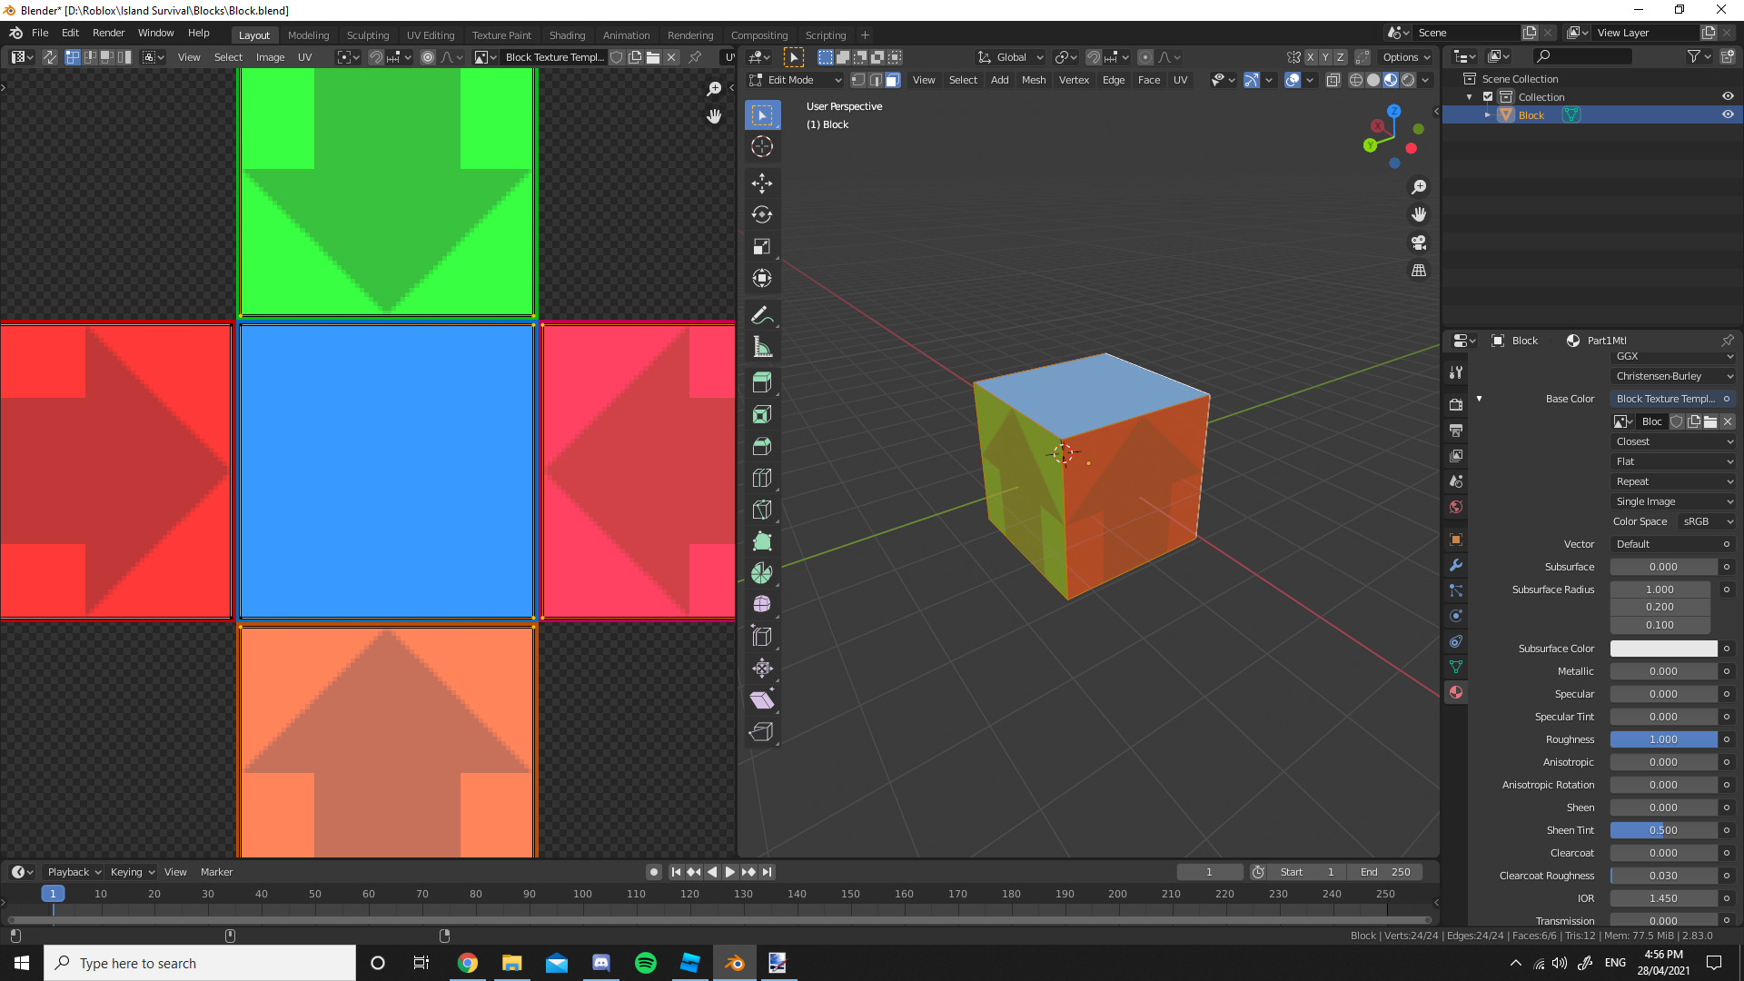Open the Edit Mode dropdown

pos(793,80)
